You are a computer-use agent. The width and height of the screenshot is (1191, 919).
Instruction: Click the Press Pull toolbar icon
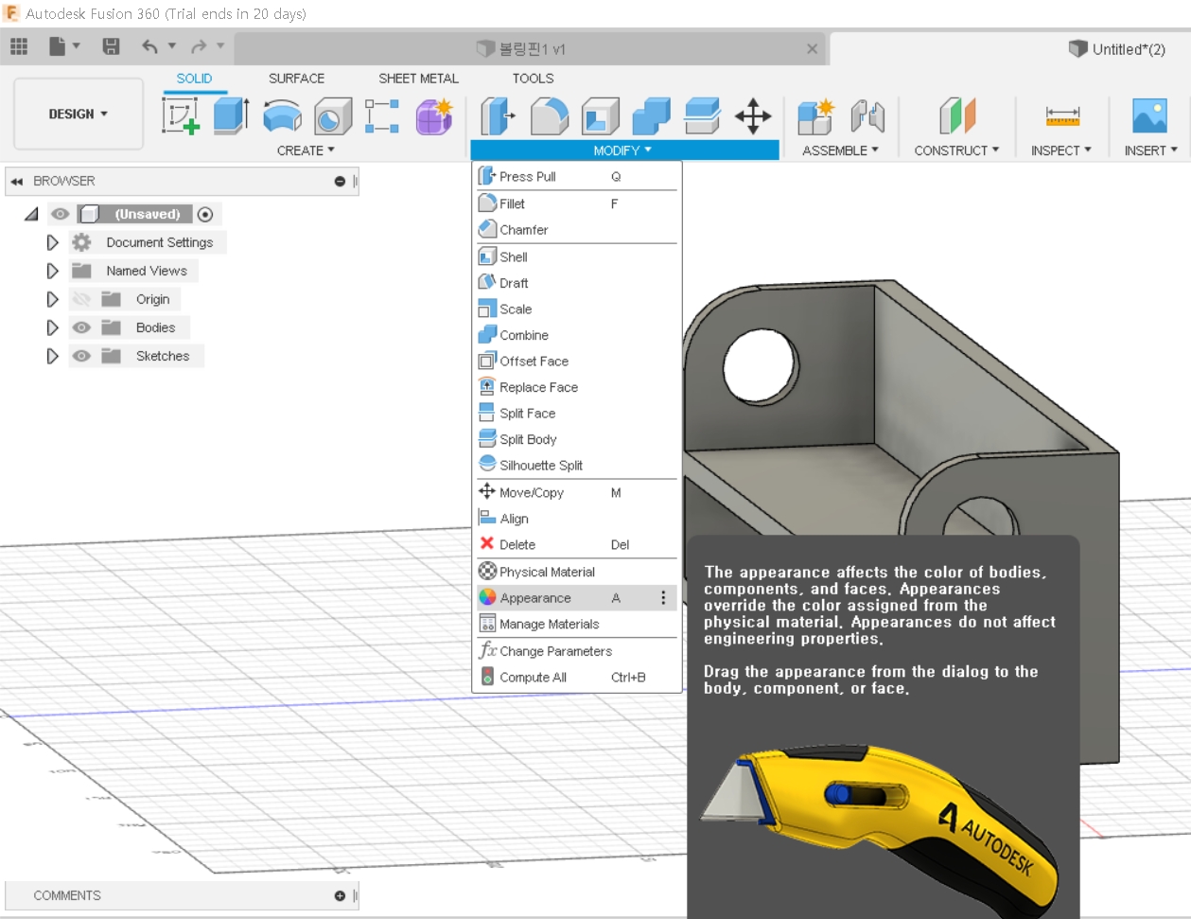pos(498,116)
